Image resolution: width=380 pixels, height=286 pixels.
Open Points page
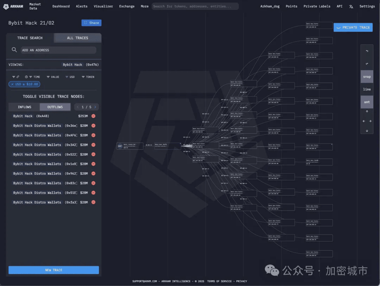coord(291,6)
